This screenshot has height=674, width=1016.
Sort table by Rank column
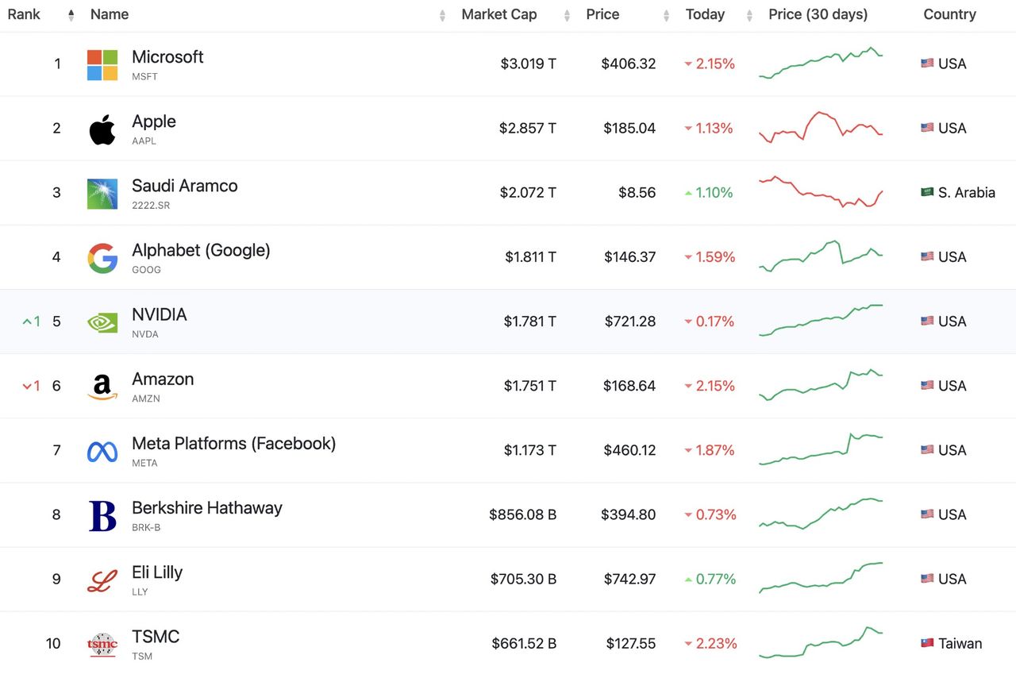click(24, 14)
